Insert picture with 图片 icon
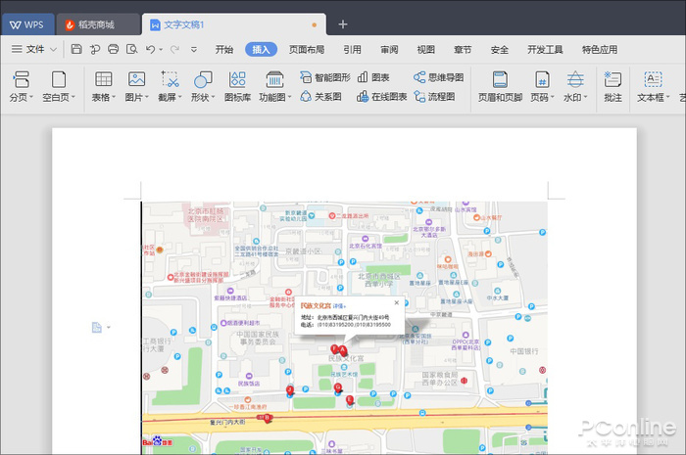Screen dimensions: 686x455 point(136,86)
